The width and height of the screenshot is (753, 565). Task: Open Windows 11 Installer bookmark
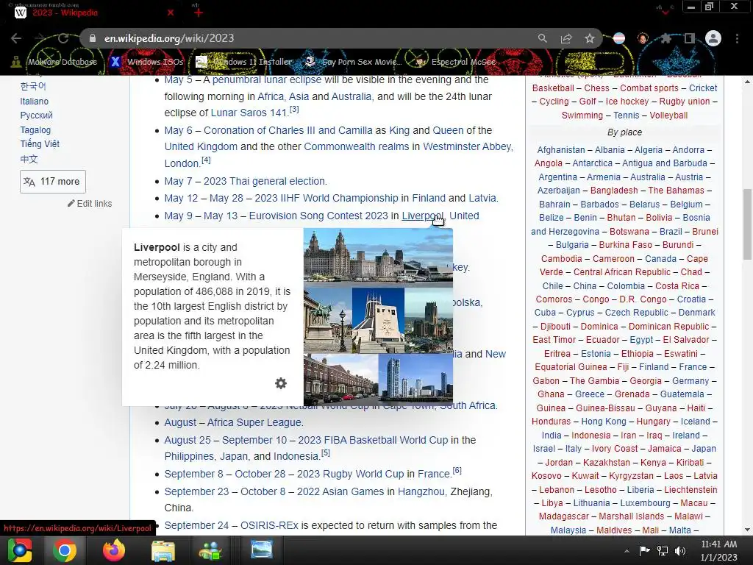point(243,62)
